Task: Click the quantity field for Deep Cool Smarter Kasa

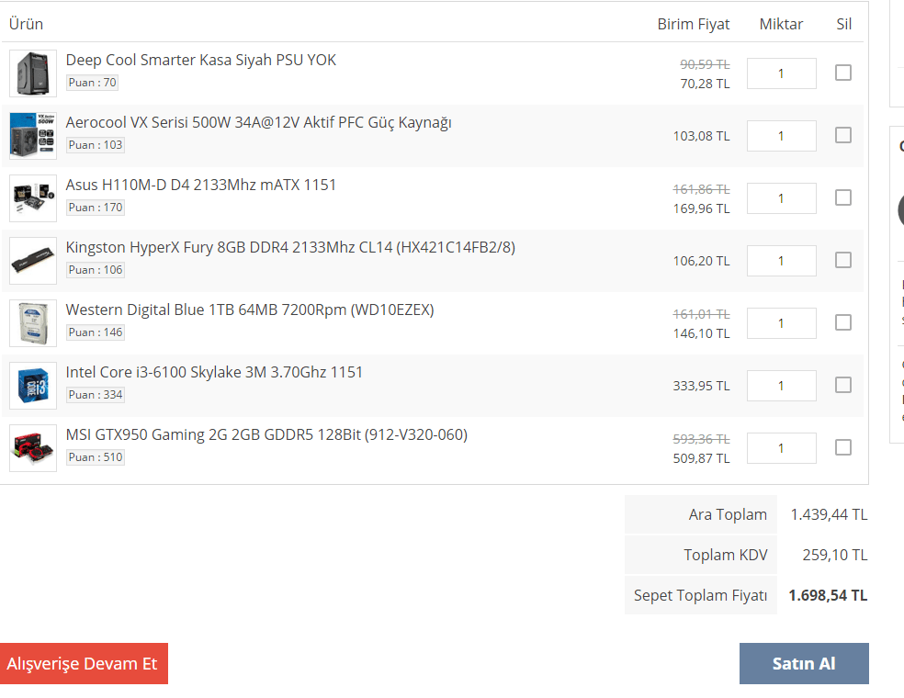Action: point(781,73)
